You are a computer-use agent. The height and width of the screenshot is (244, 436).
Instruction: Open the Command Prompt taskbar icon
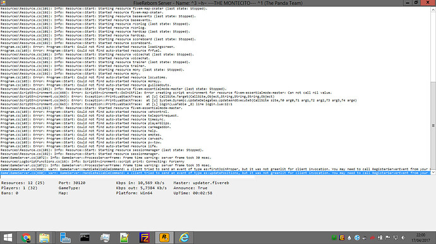tap(85, 238)
